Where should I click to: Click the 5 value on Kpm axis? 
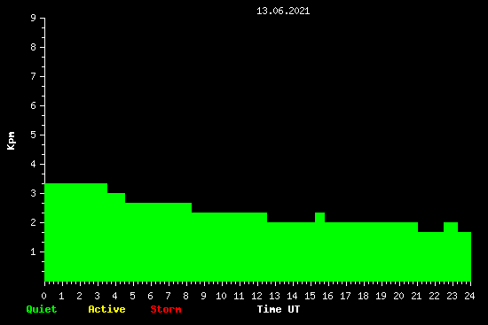coord(34,135)
